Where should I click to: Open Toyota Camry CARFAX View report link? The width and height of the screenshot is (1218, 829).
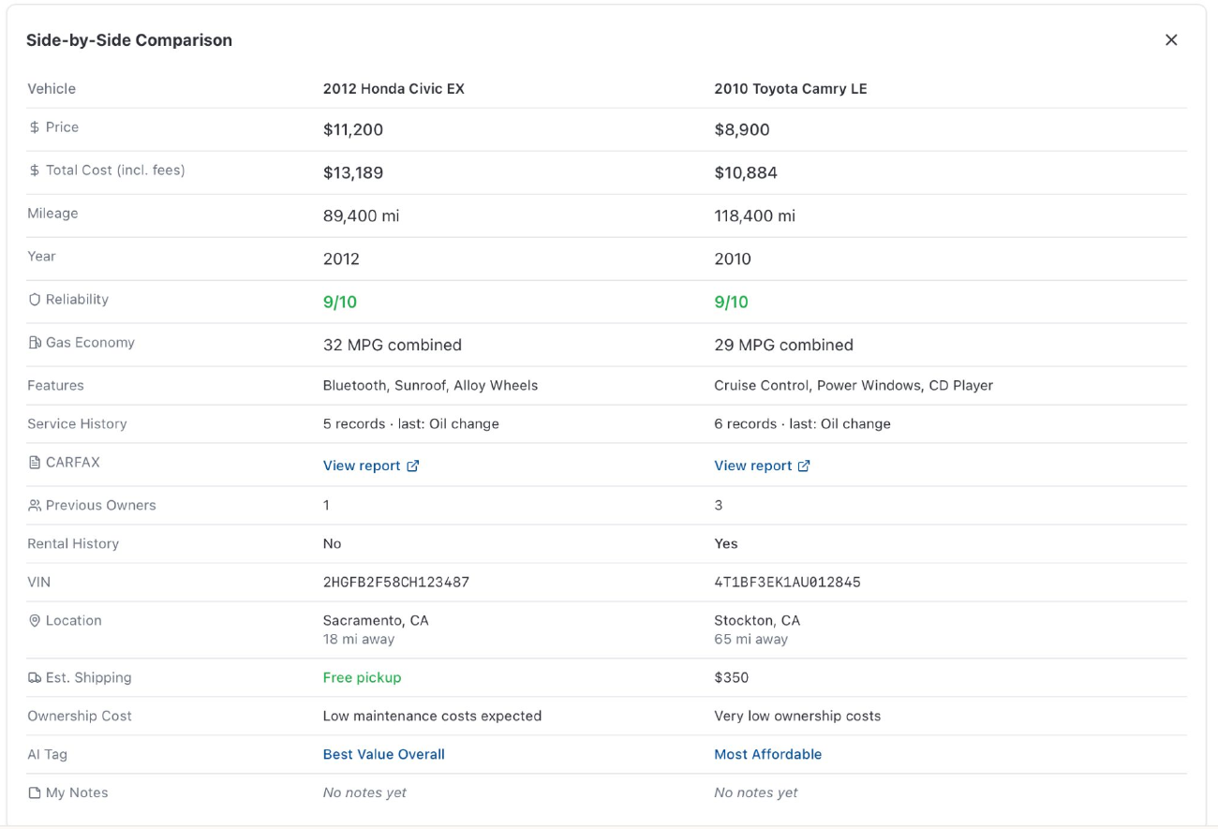(x=762, y=466)
